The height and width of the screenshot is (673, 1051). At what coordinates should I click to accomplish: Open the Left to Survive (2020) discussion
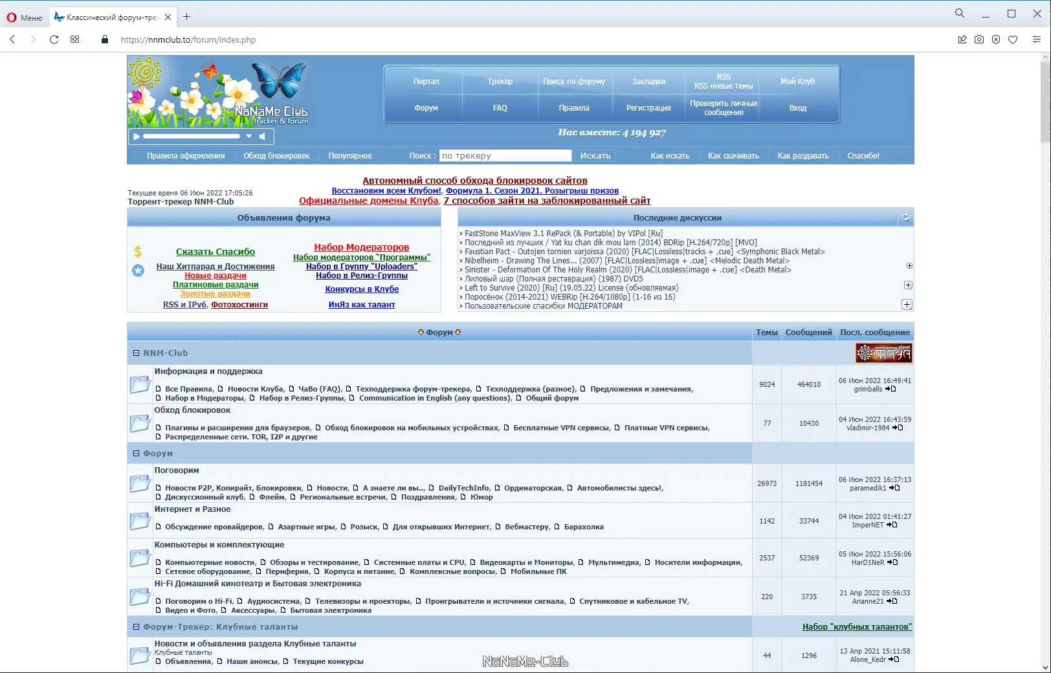click(571, 288)
